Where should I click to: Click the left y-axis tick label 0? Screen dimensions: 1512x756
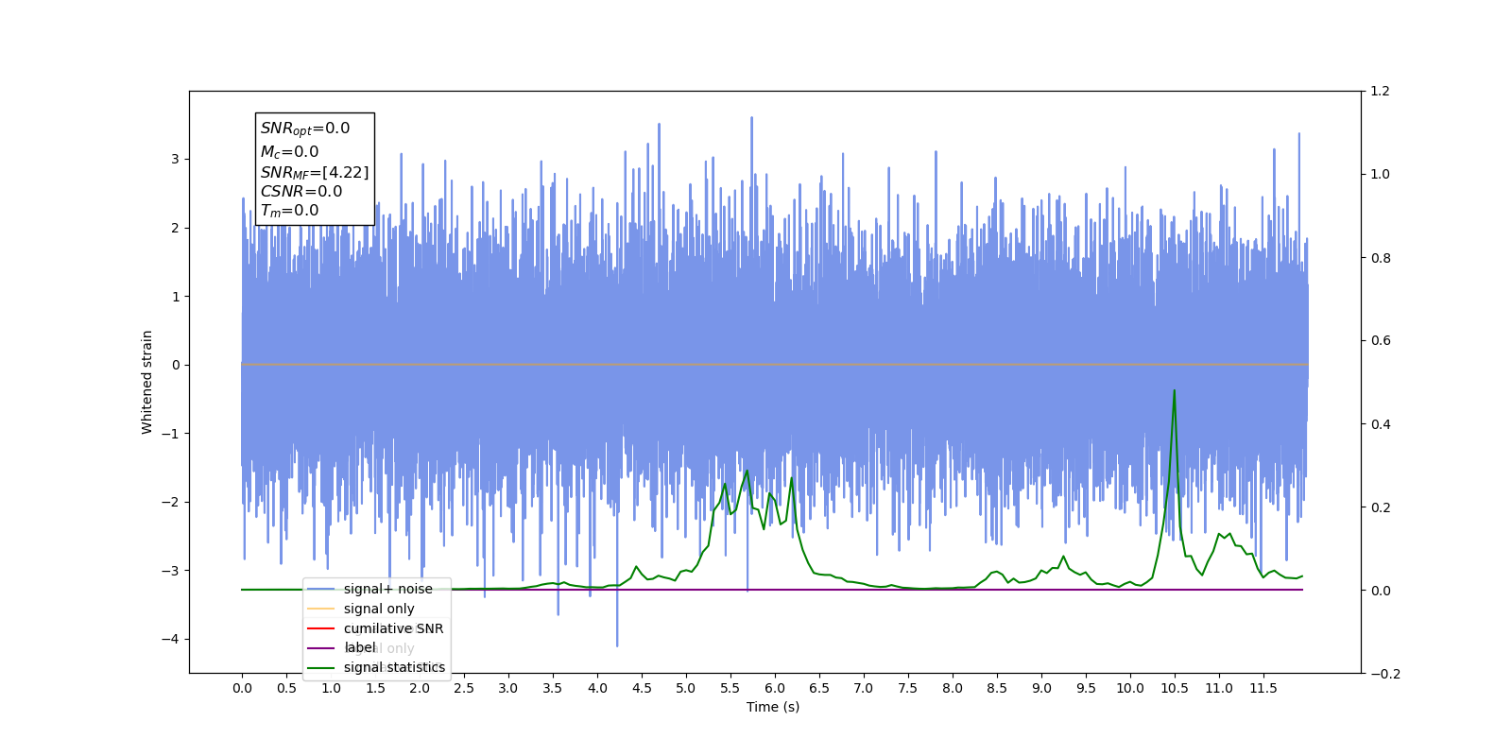pyautogui.click(x=175, y=365)
